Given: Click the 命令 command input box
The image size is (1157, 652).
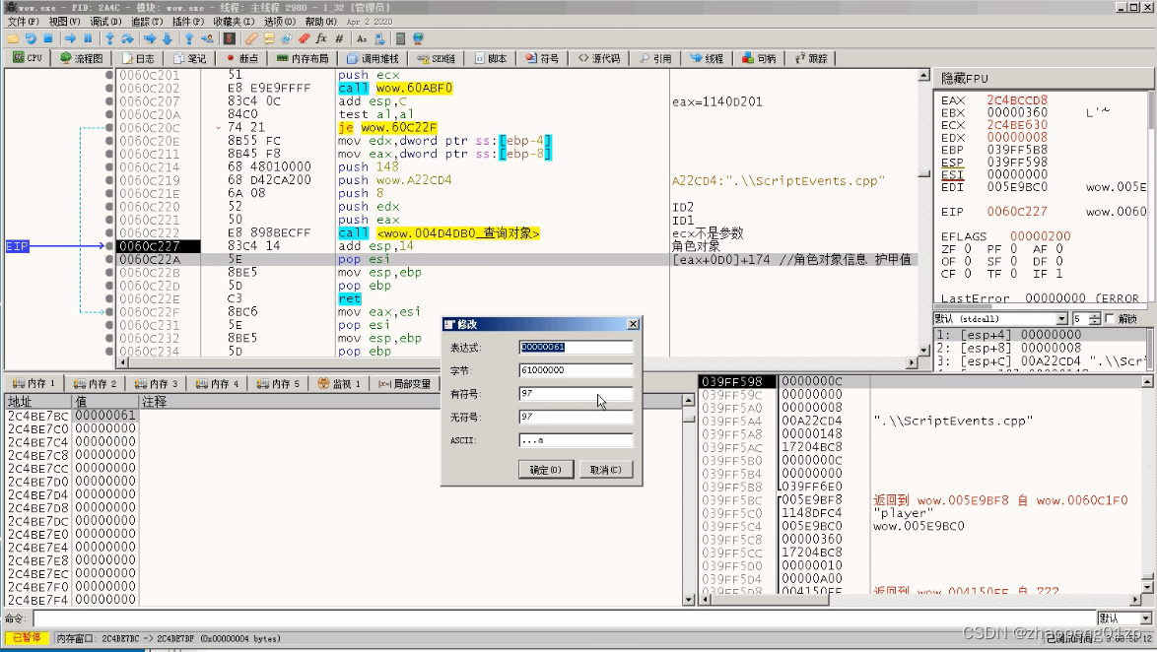Looking at the screenshot, I should point(565,619).
